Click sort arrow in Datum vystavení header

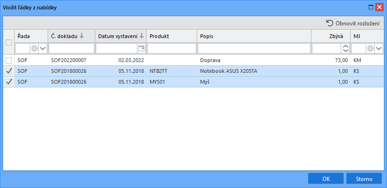tap(142, 36)
